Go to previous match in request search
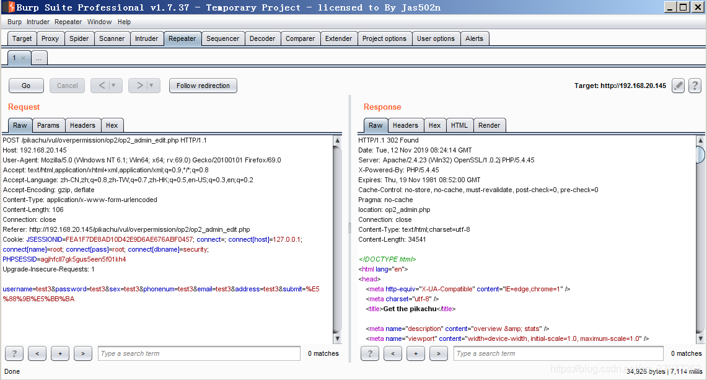Viewport: 707px width, 380px height. (x=37, y=353)
